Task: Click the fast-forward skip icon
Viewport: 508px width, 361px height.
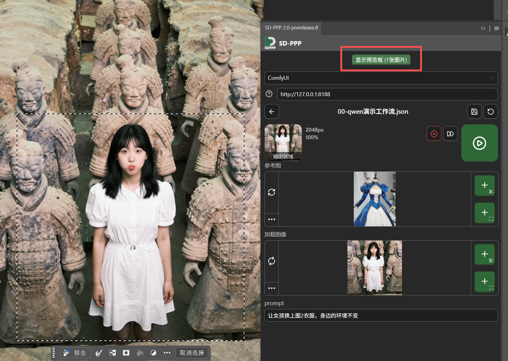Action: click(x=450, y=134)
